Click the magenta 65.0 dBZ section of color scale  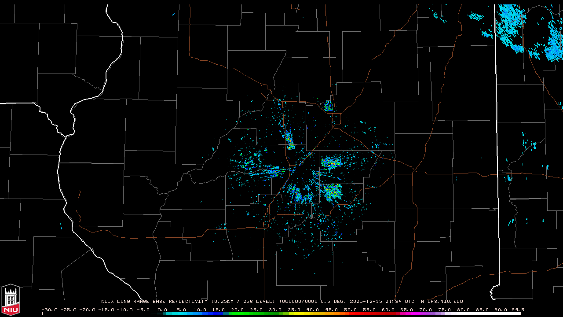point(407,313)
